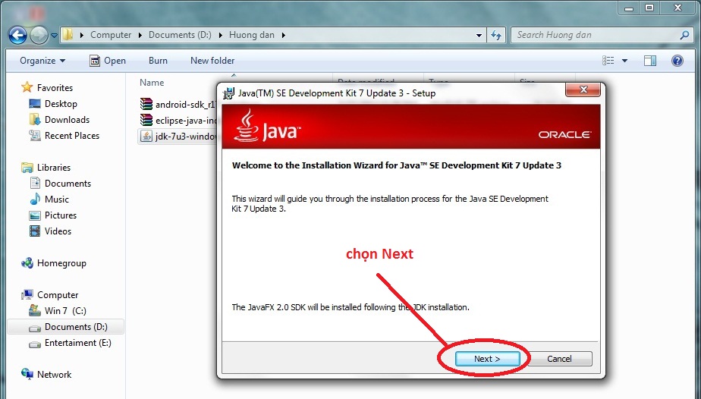Select Network in the navigation pane

[46, 375]
